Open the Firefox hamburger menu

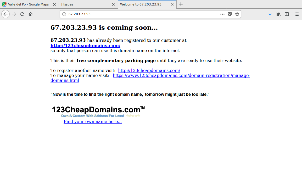[x=297, y=14]
